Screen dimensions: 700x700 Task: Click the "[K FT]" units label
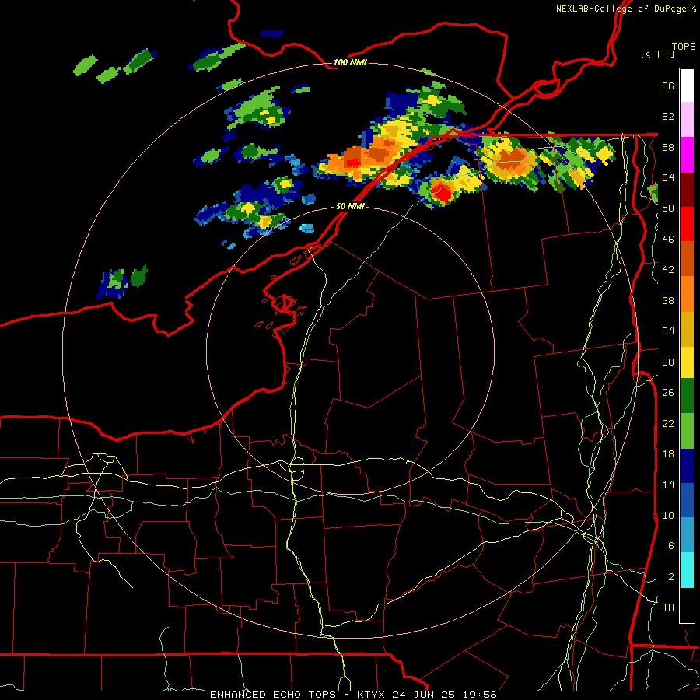pos(657,54)
